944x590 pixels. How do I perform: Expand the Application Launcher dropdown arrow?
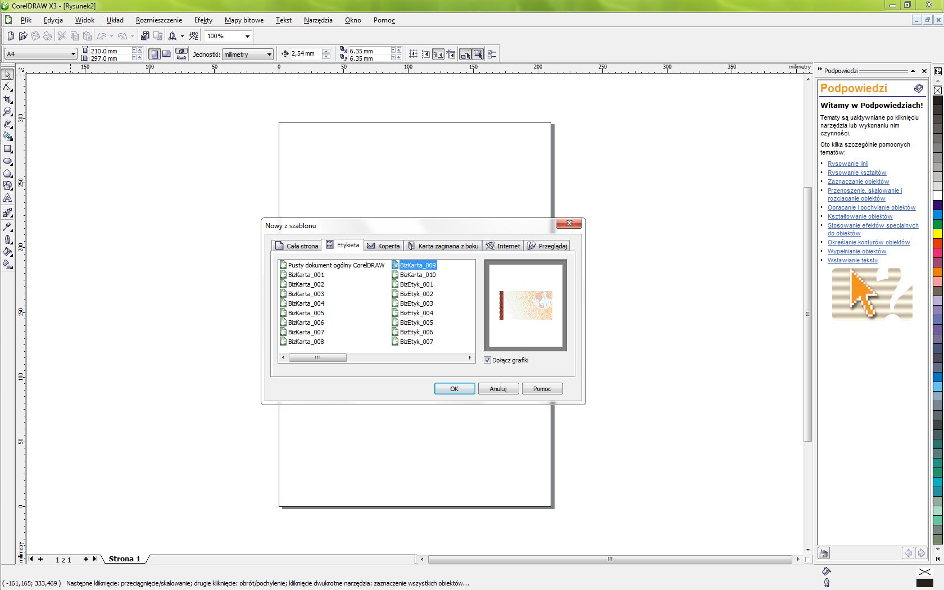coord(182,36)
